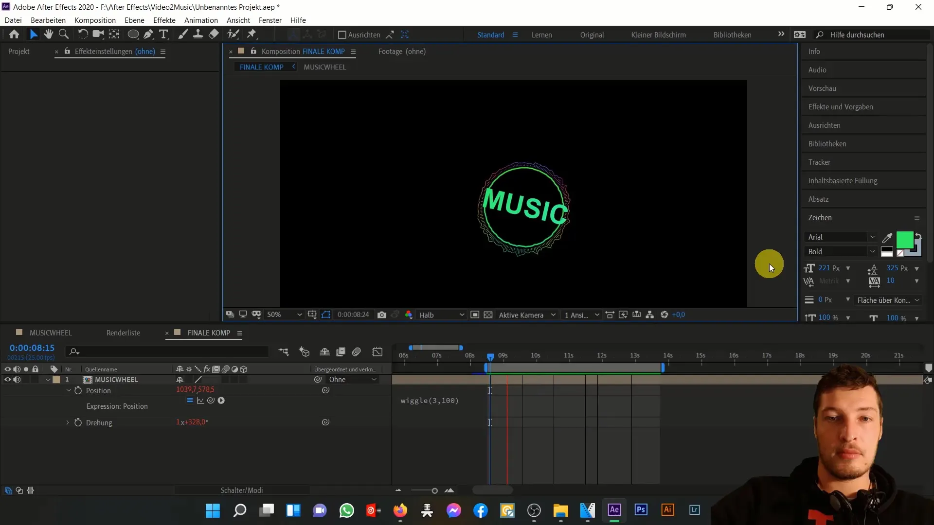The height and width of the screenshot is (525, 934).
Task: Select the Text tool
Action: click(164, 35)
